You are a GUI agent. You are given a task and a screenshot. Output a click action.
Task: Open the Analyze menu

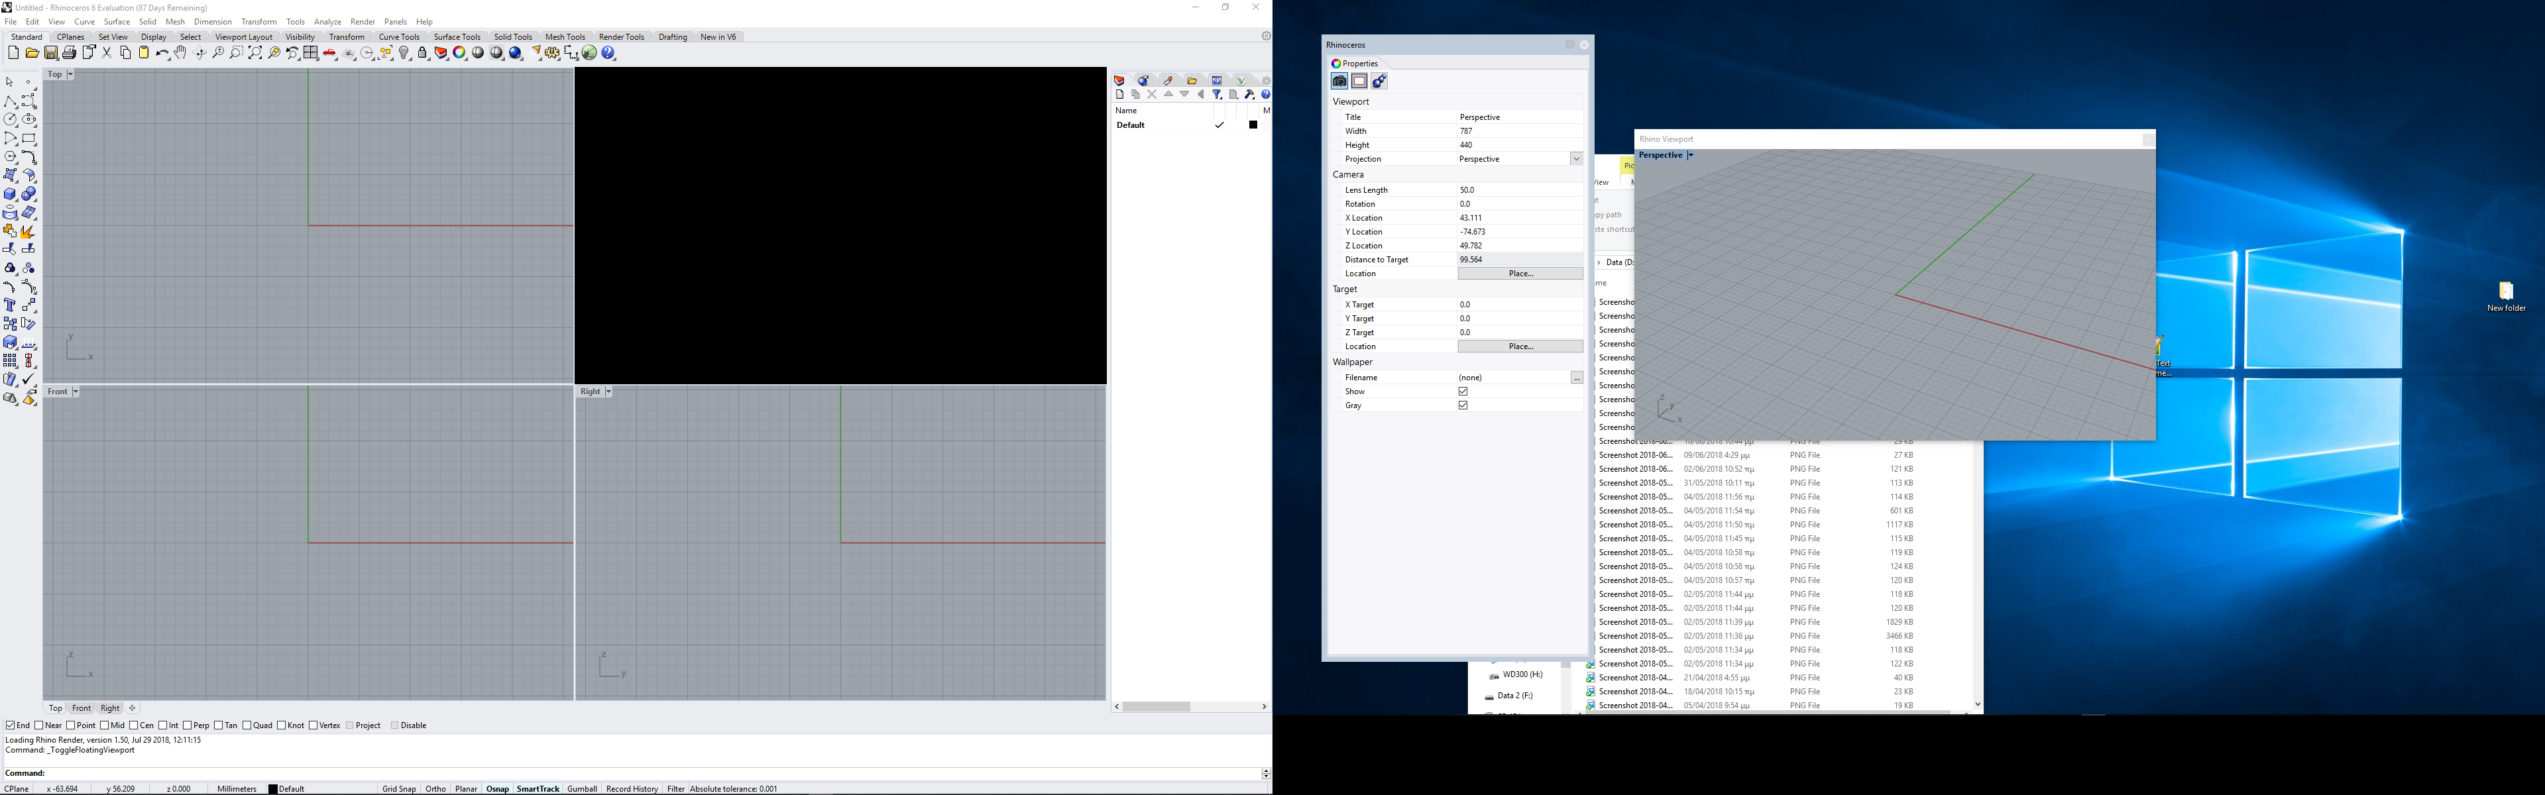pyautogui.click(x=327, y=22)
